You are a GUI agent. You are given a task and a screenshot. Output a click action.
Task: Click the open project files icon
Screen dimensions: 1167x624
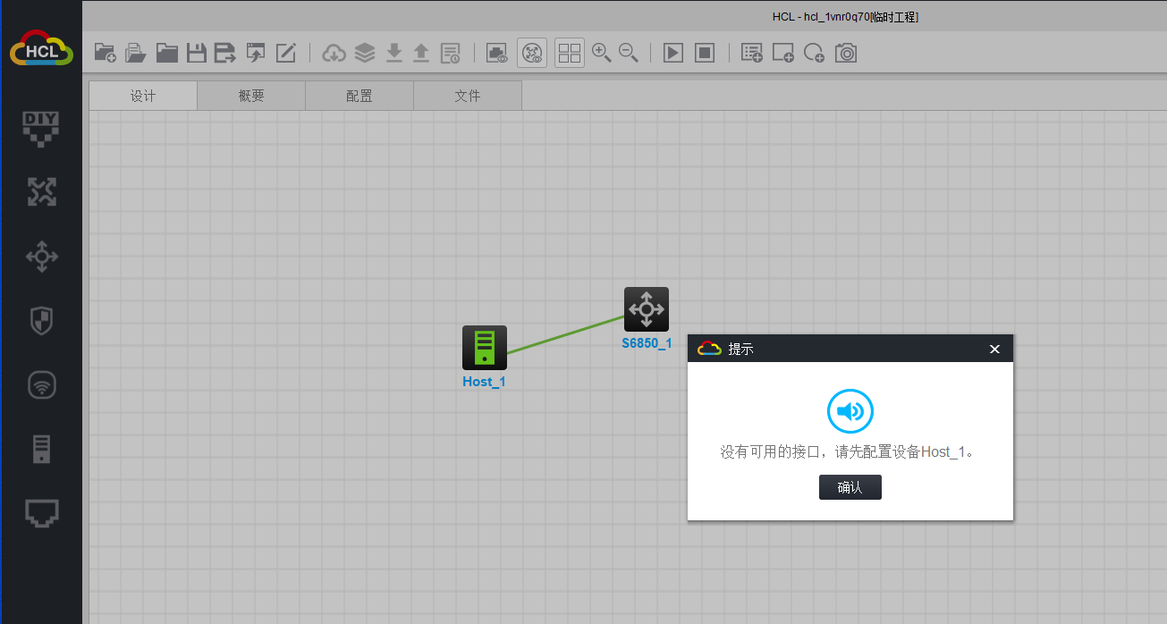[136, 53]
